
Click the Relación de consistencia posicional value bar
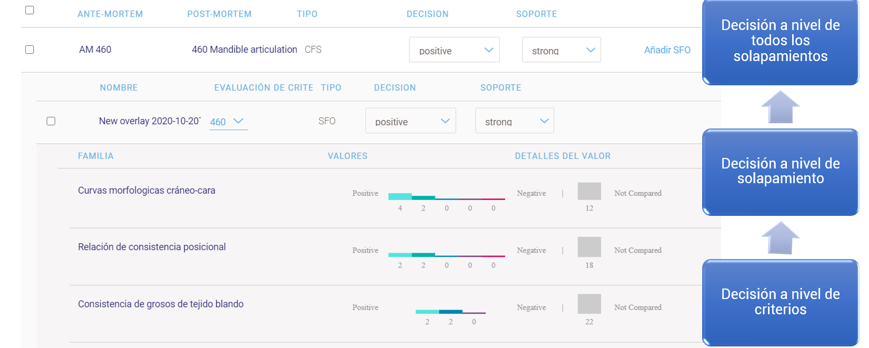point(446,255)
